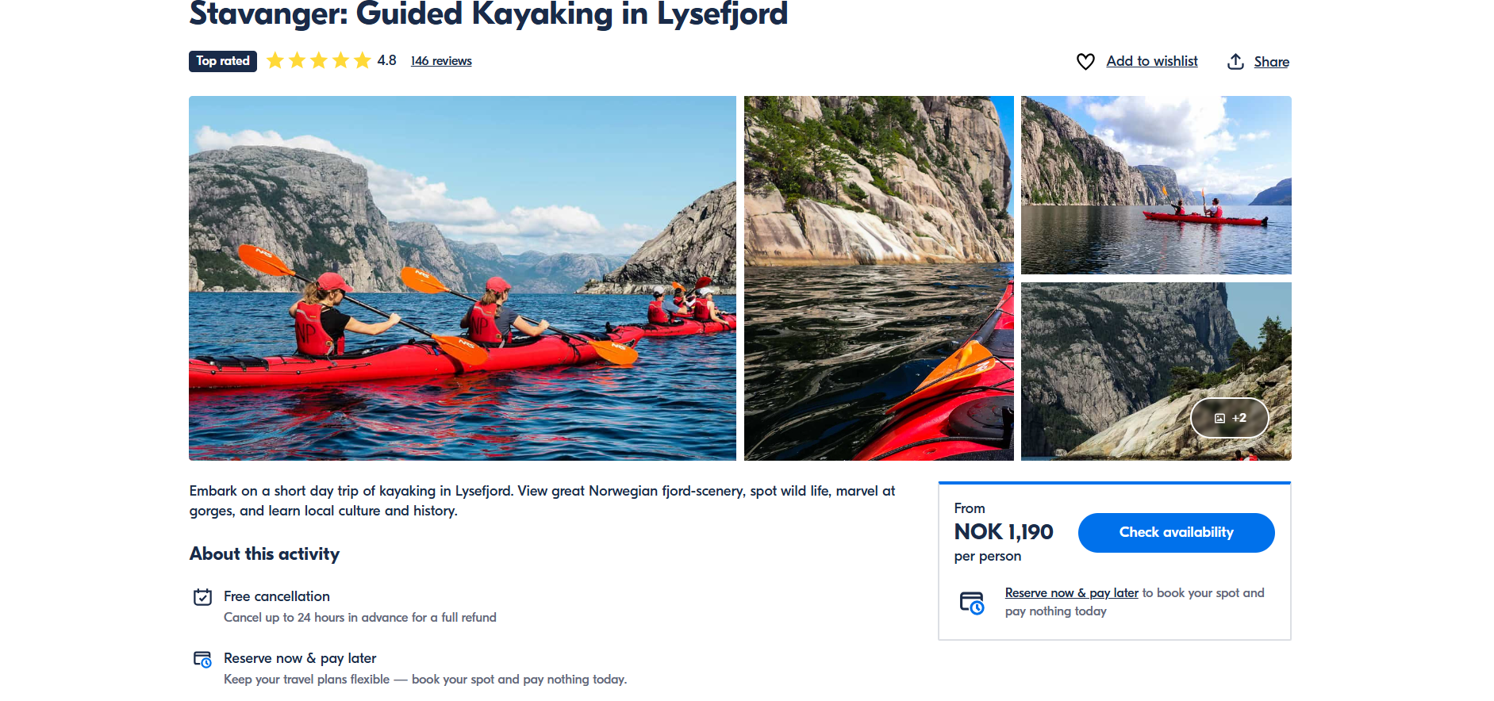The height and width of the screenshot is (701, 1494).
Task: Click the Reserve now pay later card icon
Action: (203, 659)
